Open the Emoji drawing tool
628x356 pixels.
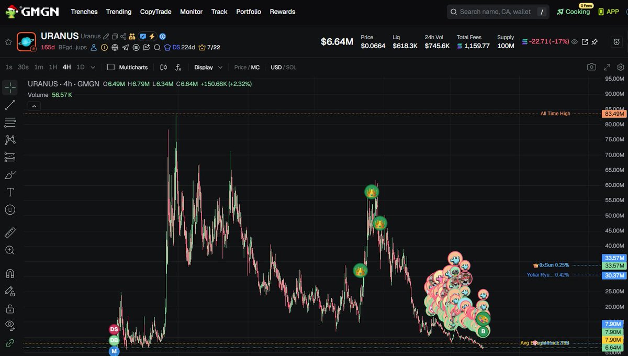[x=10, y=210]
